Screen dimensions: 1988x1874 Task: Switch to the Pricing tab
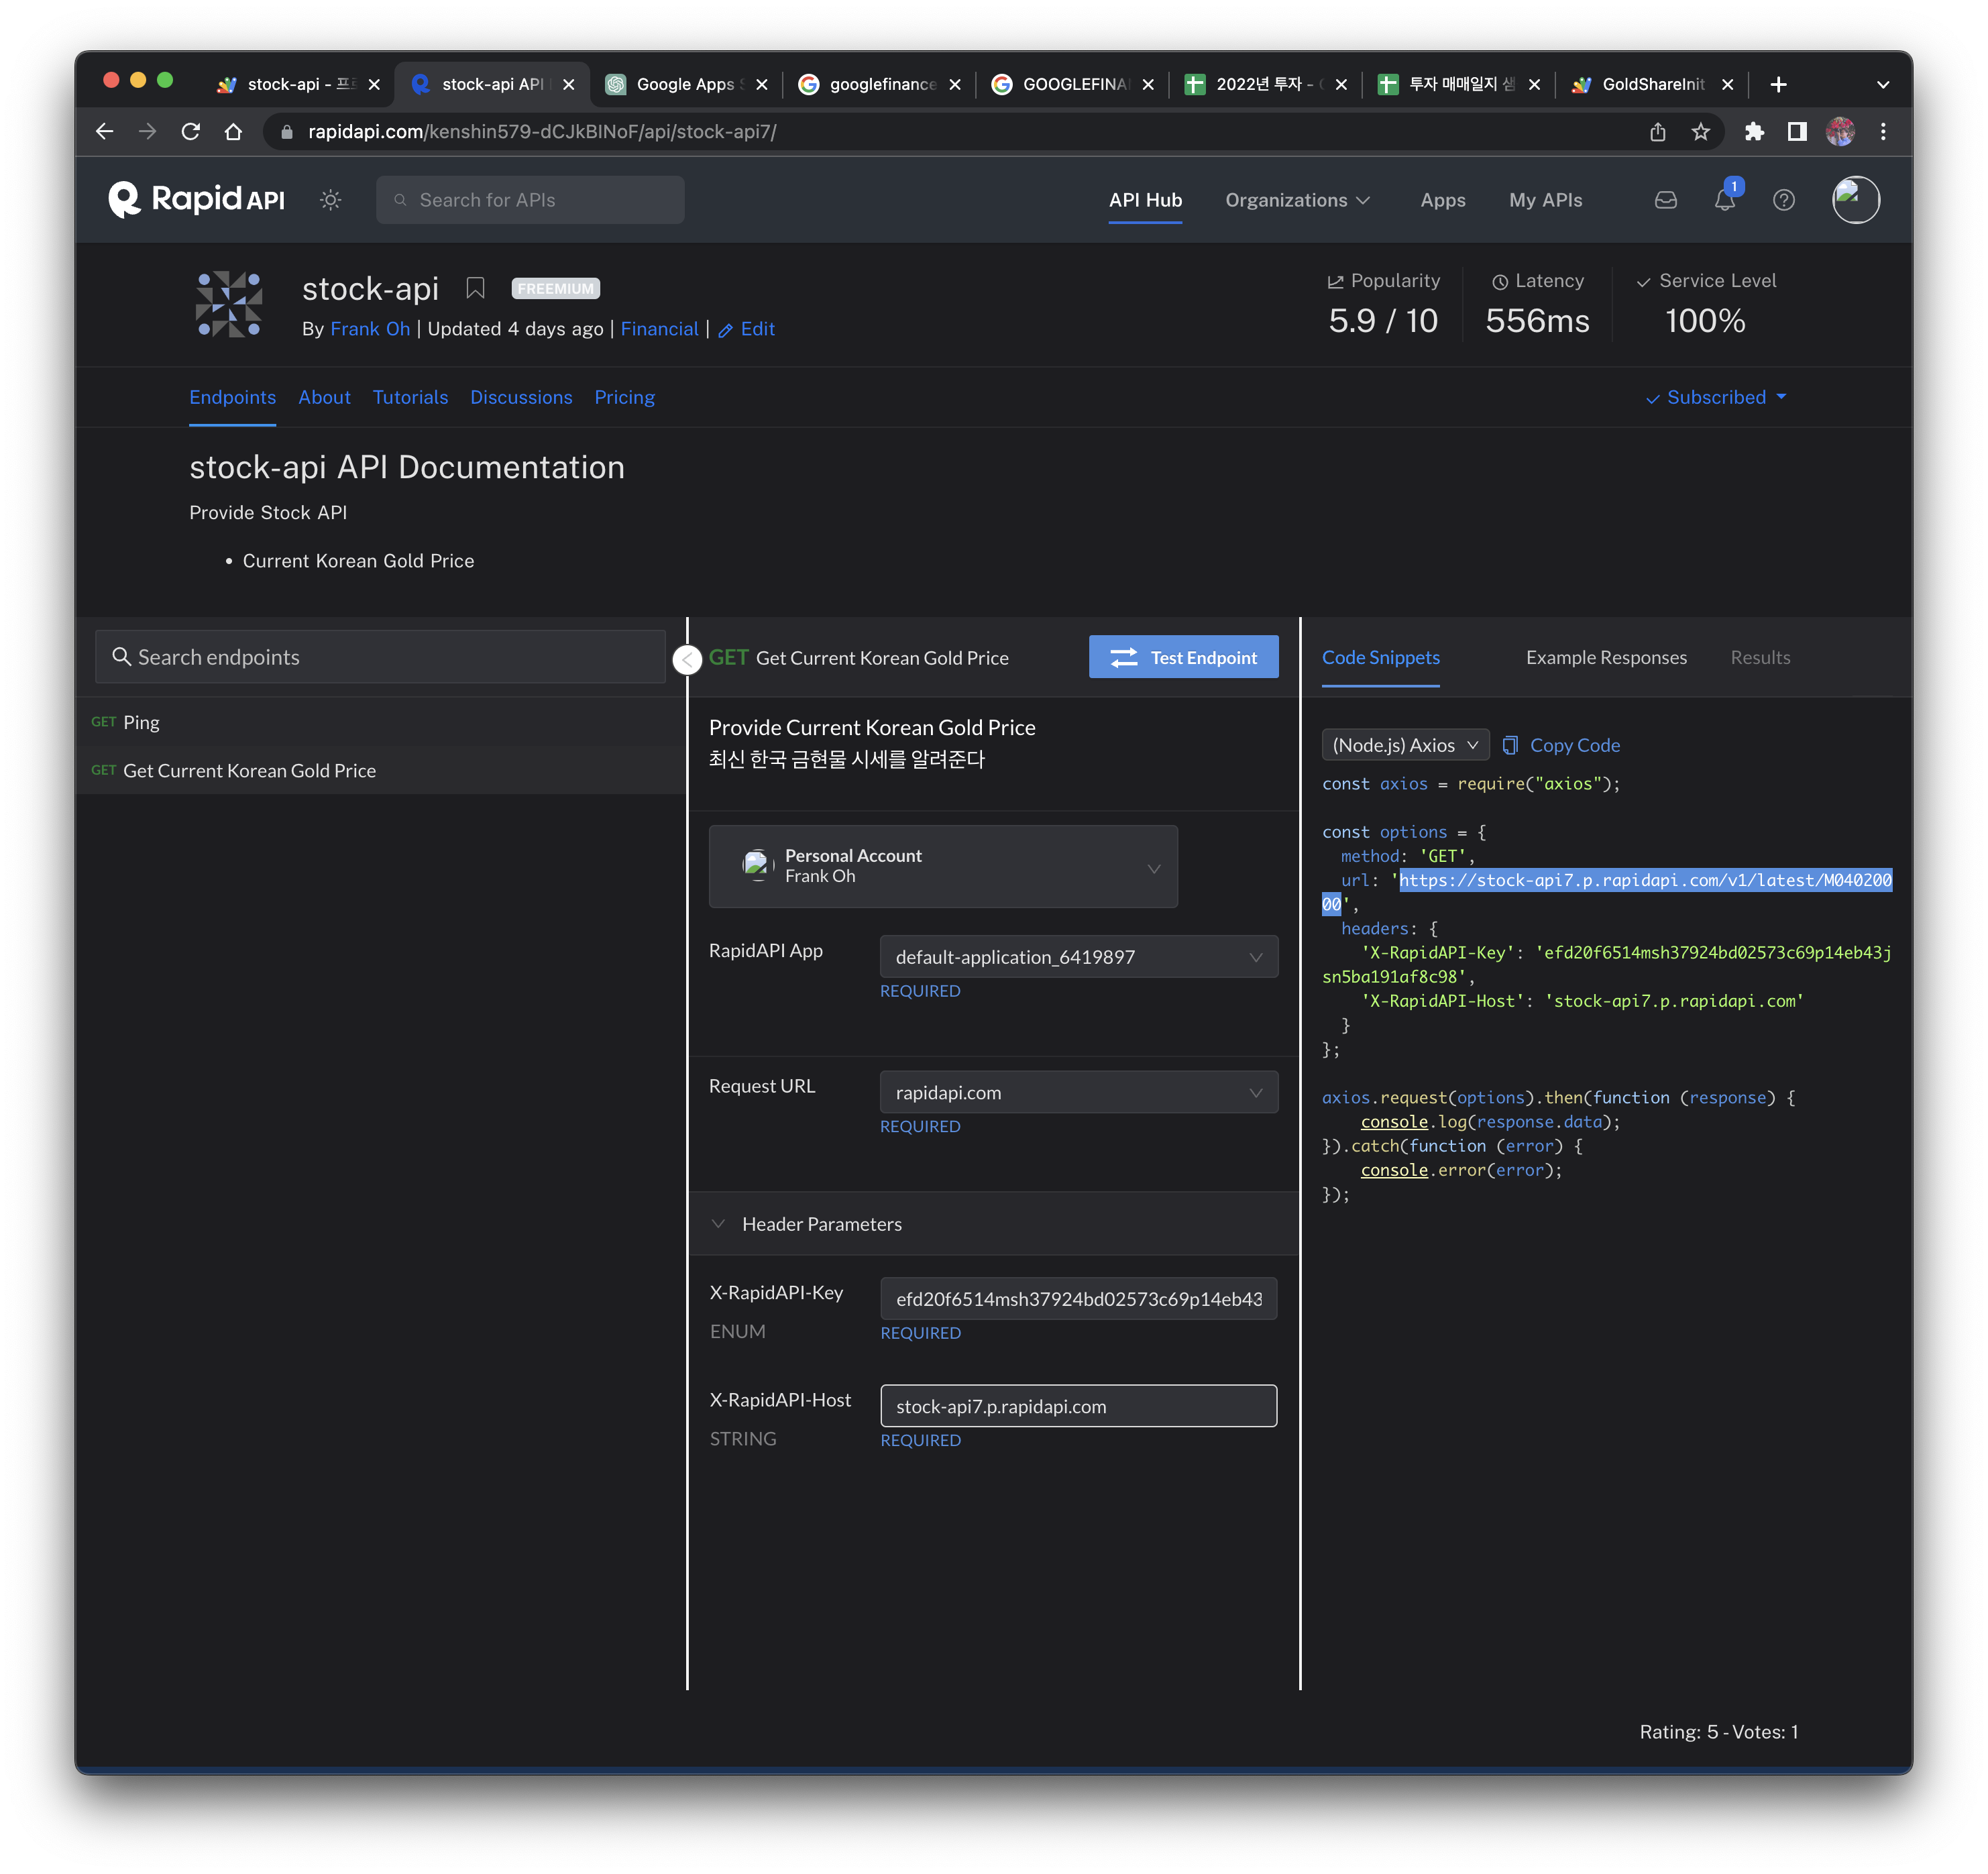(x=624, y=397)
